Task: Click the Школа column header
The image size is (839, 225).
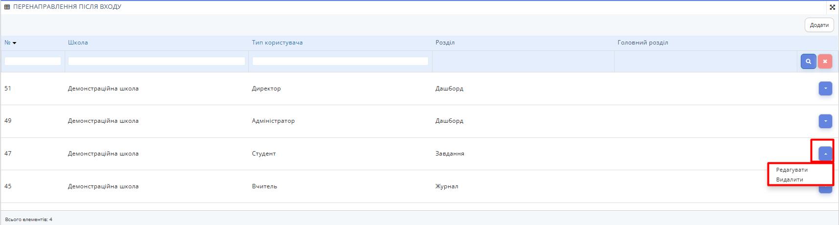Action: [78, 43]
